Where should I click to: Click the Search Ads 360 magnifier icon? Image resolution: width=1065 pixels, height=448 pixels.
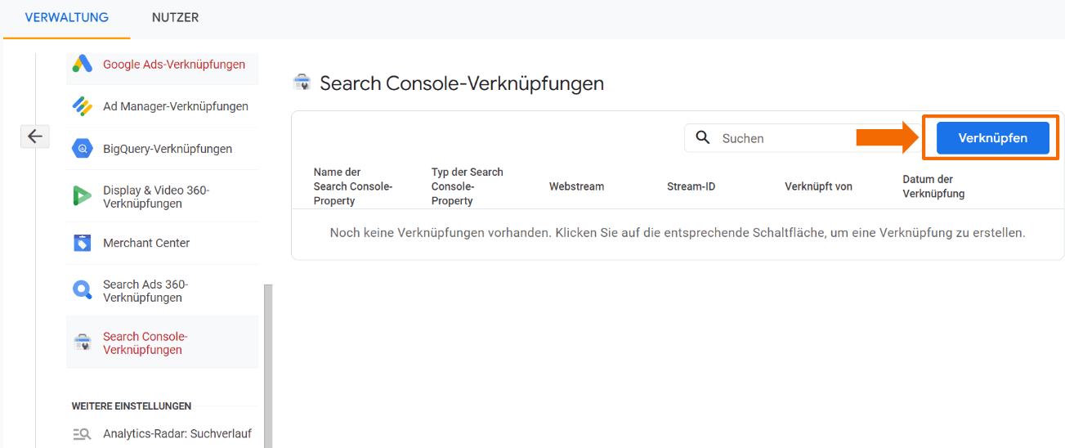[82, 290]
